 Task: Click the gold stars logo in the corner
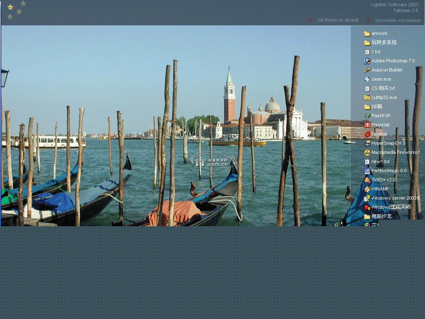pyautogui.click(x=16, y=10)
